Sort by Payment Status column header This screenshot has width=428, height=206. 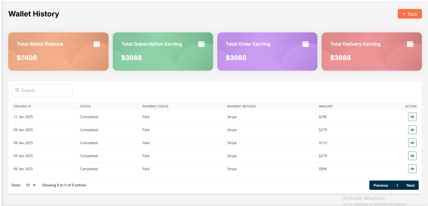pyautogui.click(x=155, y=106)
